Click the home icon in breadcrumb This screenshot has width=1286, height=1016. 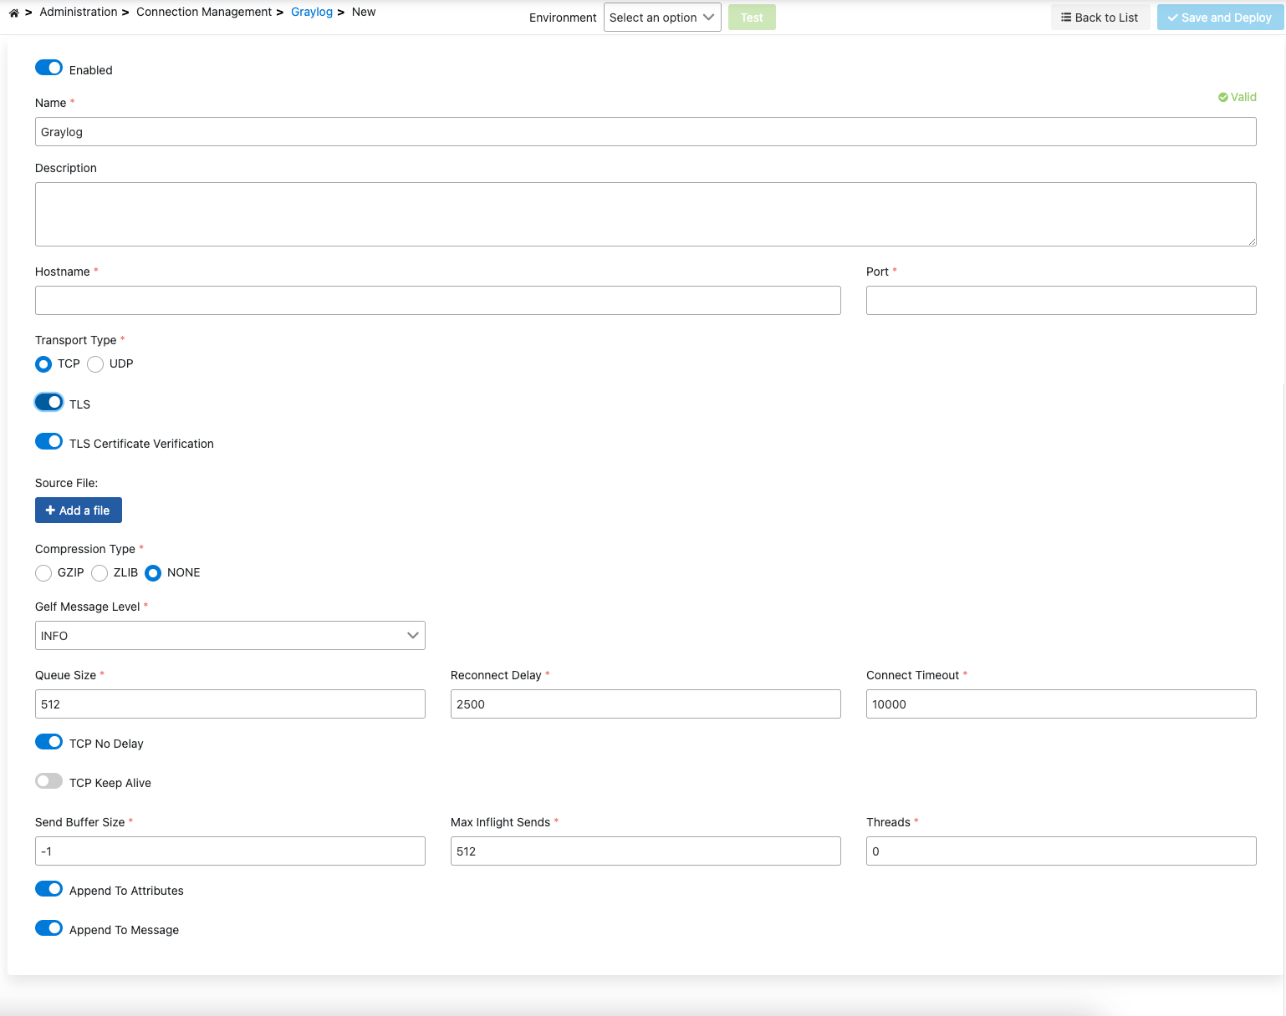pyautogui.click(x=14, y=13)
